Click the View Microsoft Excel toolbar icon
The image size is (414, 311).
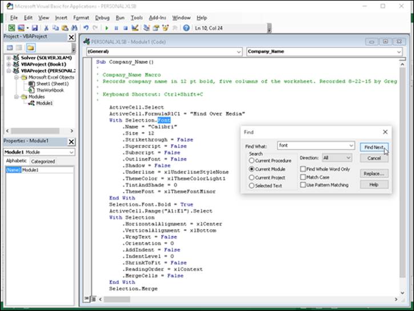11,28
